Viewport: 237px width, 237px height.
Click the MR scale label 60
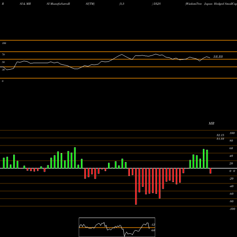click(x=231, y=148)
